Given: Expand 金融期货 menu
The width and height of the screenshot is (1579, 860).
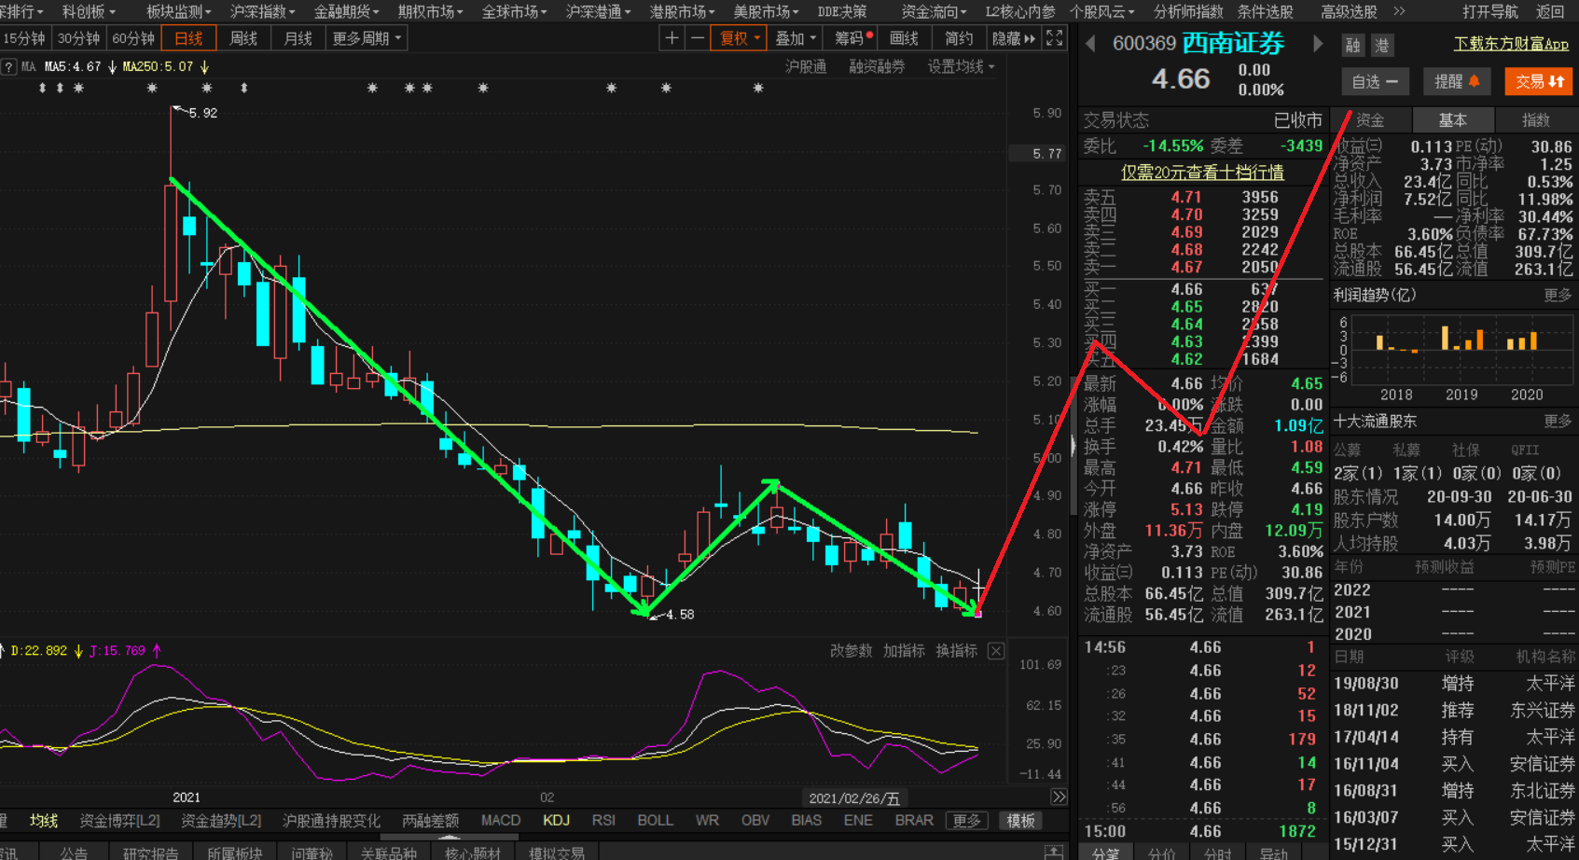Looking at the screenshot, I should point(347,11).
